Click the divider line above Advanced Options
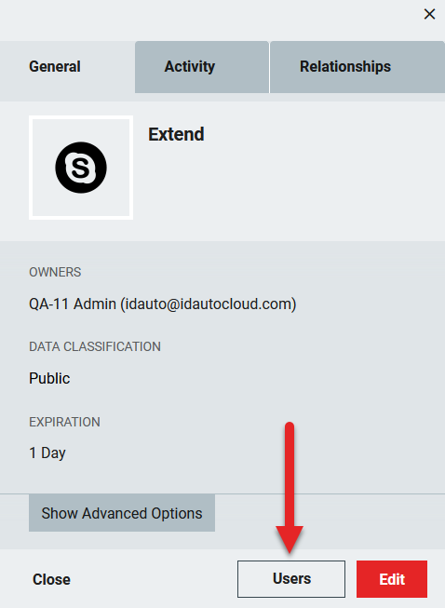Screen dimensions: 445x608 point(222,494)
